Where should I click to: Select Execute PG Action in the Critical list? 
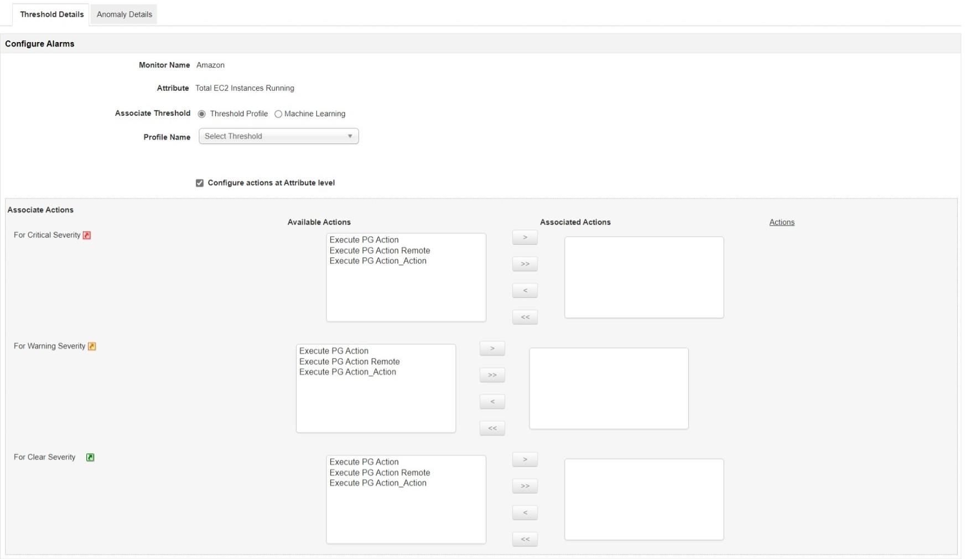pyautogui.click(x=364, y=240)
